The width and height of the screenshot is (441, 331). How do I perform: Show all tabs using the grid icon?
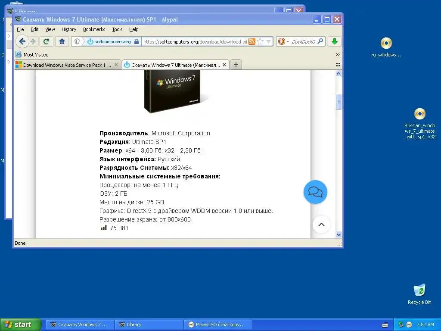338,65
